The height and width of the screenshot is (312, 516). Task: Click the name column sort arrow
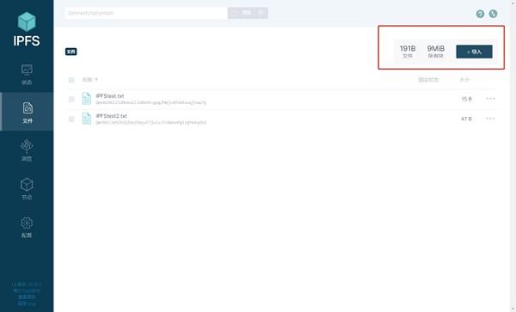[x=96, y=80]
